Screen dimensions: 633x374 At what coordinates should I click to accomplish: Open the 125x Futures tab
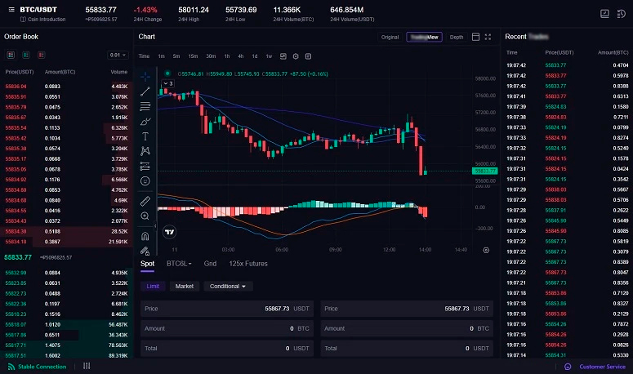(248, 264)
